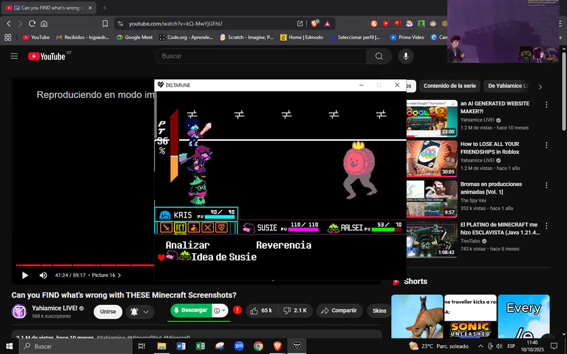567x354 pixels.
Task: Reload the page with the refresh icon
Action: [32, 23]
